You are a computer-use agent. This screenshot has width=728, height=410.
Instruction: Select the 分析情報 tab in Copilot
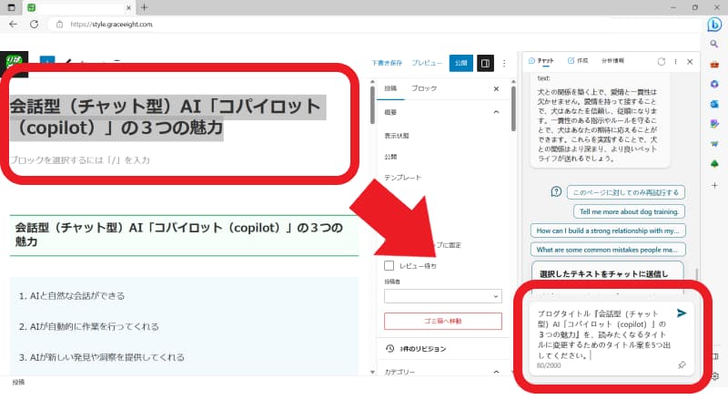click(612, 61)
